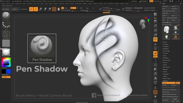The width and height of the screenshot is (183, 103).
Task: Click the AAHalf icon
Action: coord(155,35)
